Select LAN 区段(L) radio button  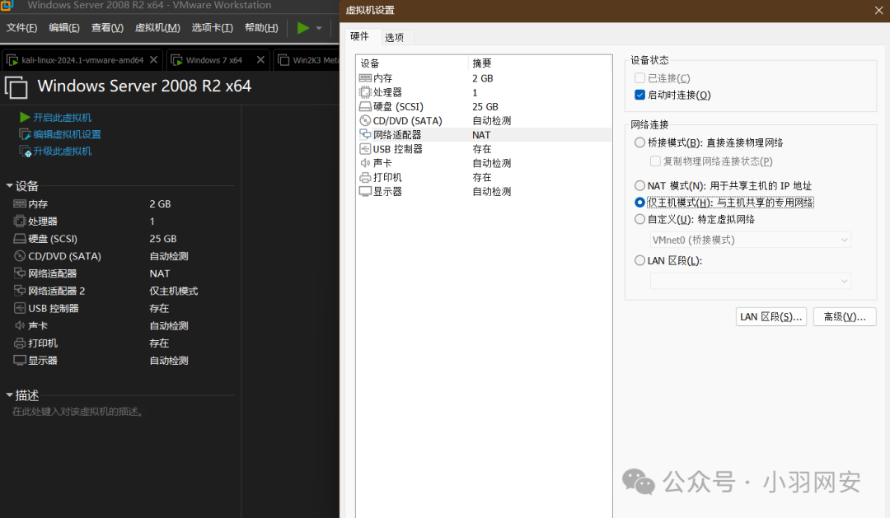(639, 260)
